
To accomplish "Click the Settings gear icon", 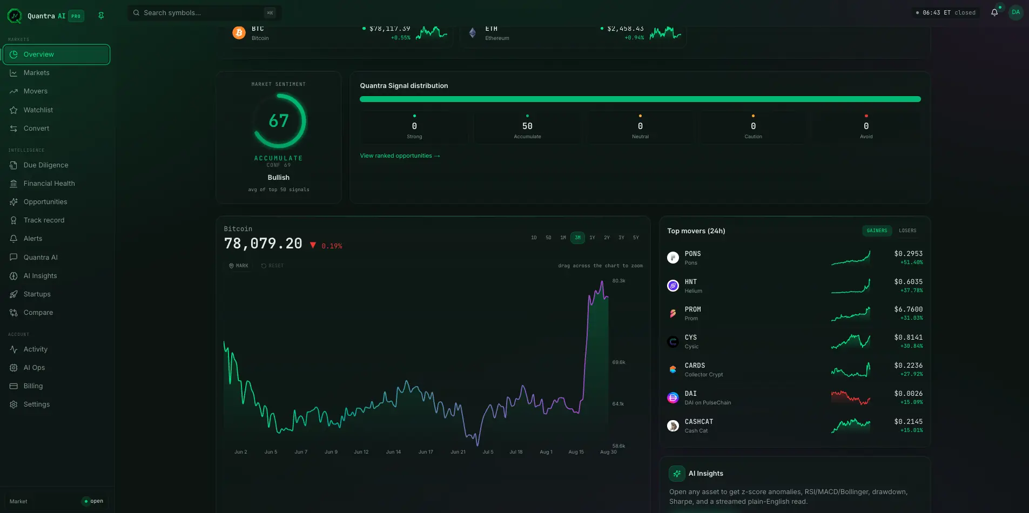I will point(14,404).
